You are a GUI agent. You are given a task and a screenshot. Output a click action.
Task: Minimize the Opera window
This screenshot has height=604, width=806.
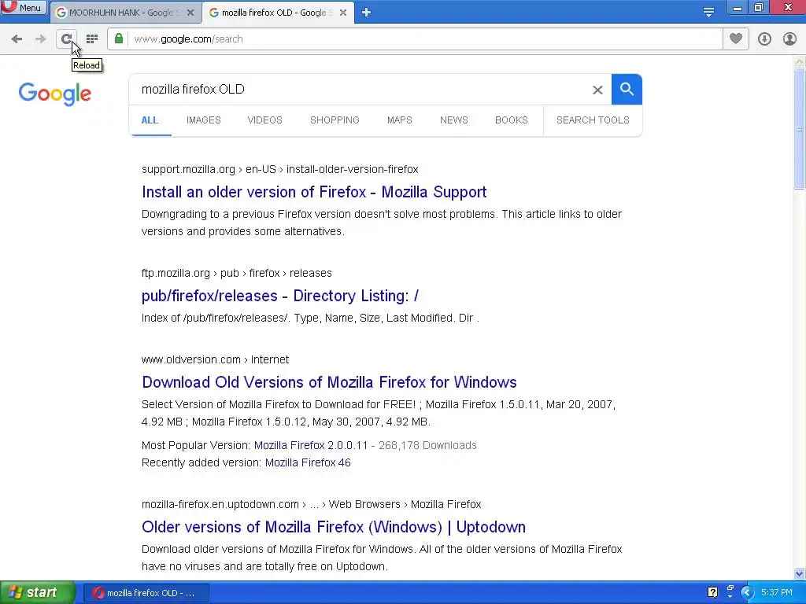pyautogui.click(x=737, y=8)
